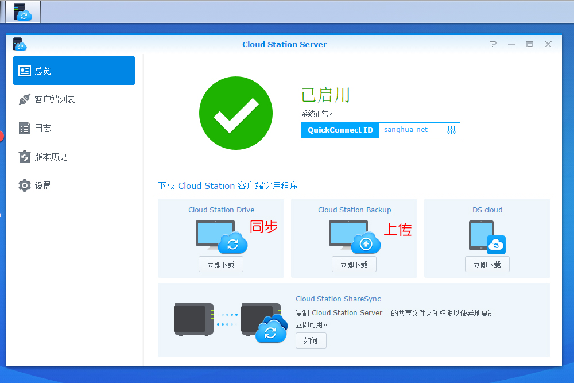The height and width of the screenshot is (383, 574).
Task: Click the sliders icon beside the QuickConnect ID
Action: pos(451,130)
